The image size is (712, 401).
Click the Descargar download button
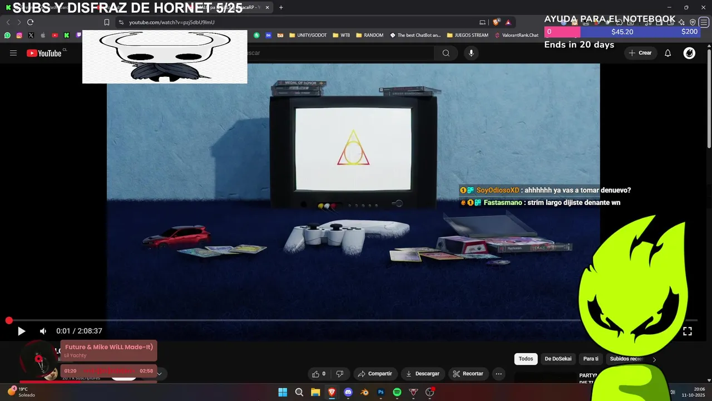[x=423, y=374]
